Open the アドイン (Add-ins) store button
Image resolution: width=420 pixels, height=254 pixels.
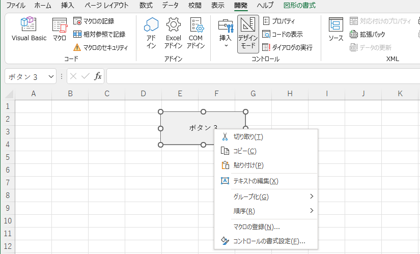click(151, 33)
